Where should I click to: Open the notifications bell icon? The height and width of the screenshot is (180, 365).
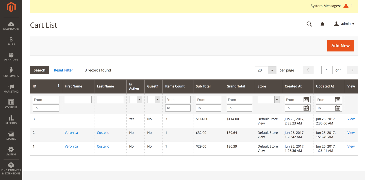coord(322,24)
